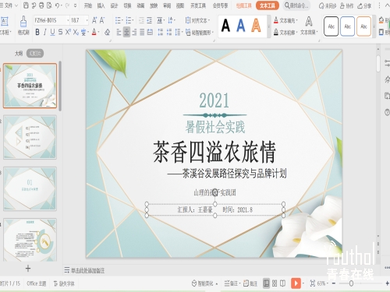Expand the font color dropdown arrow
Image resolution: width=390 pixels, height=292 pixels.
point(99,32)
